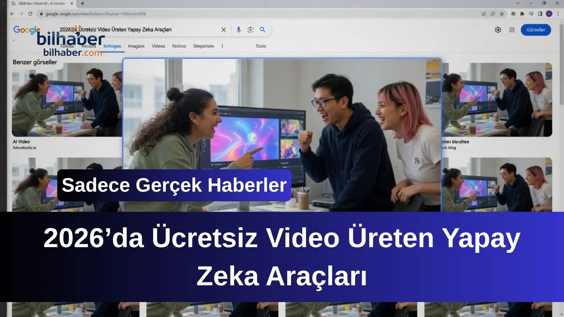The height and width of the screenshot is (317, 564).
Task: Click the voice search microphone icon
Action: click(239, 30)
